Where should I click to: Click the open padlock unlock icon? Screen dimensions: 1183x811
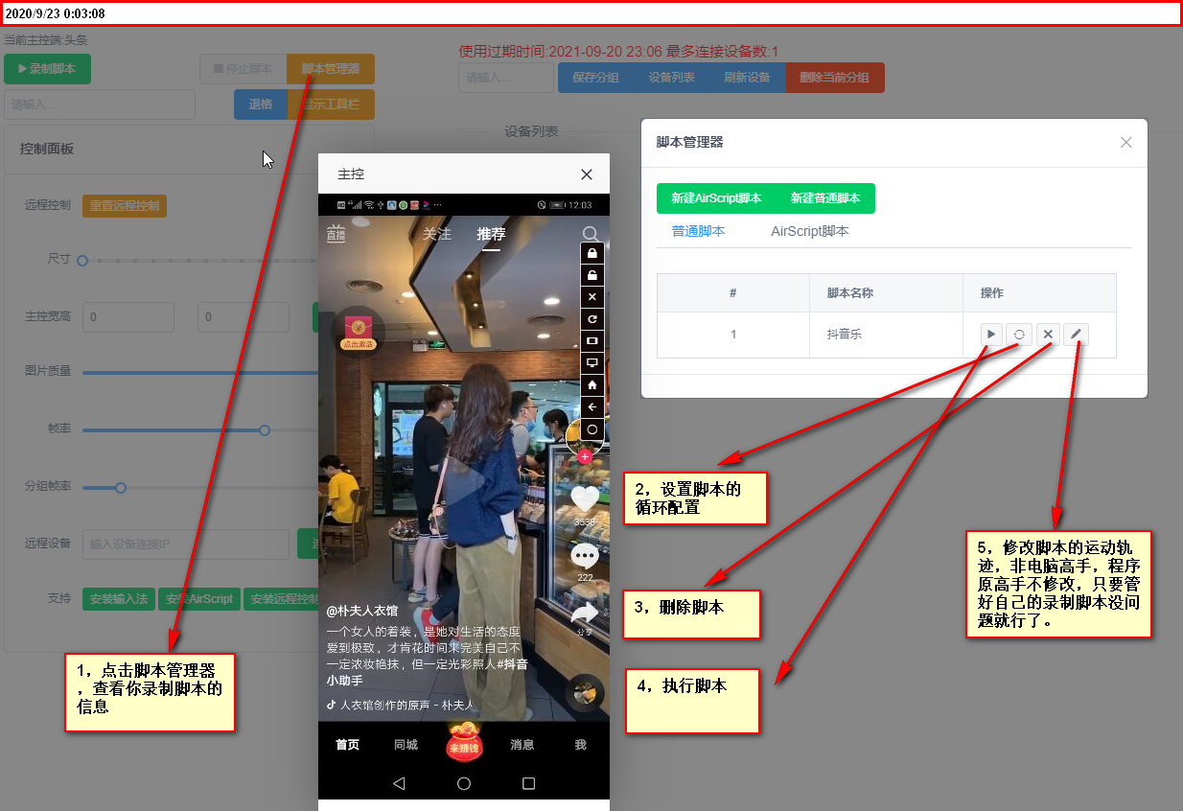pyautogui.click(x=592, y=275)
